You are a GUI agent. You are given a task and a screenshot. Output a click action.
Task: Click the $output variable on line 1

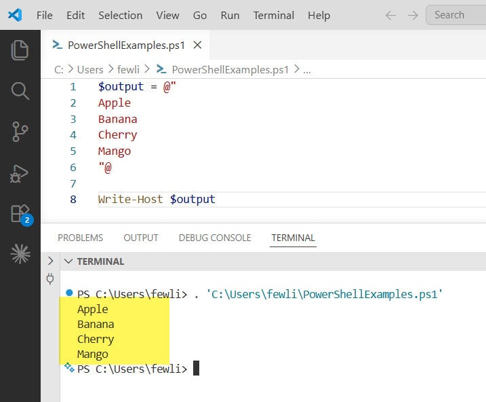pyautogui.click(x=121, y=87)
